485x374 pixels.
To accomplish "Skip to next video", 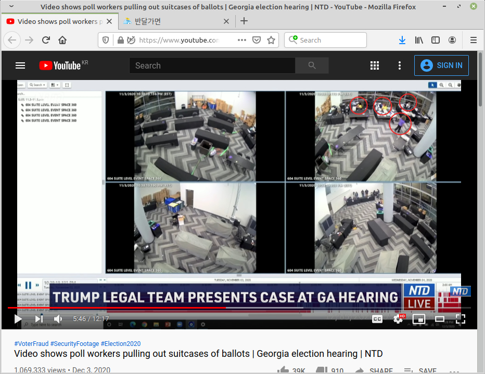I will click(39, 319).
